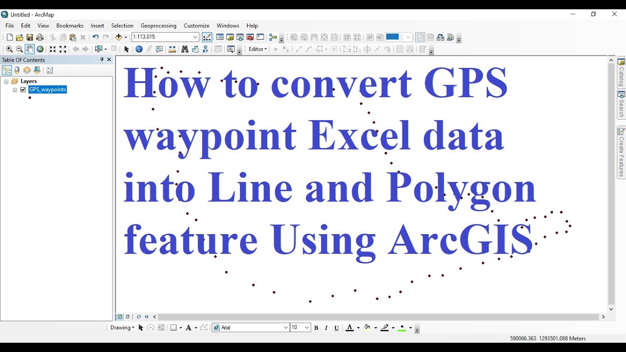Open Create Viewer Window tool
This screenshot has width=626, height=352.
click(231, 49)
